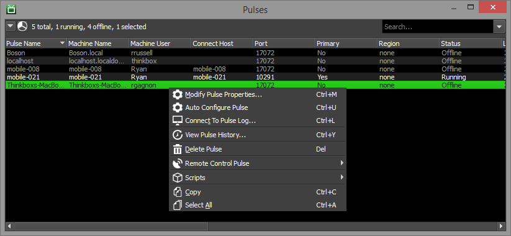The height and width of the screenshot is (236, 511).
Task: Sort by the Region column header
Action: tap(409, 43)
